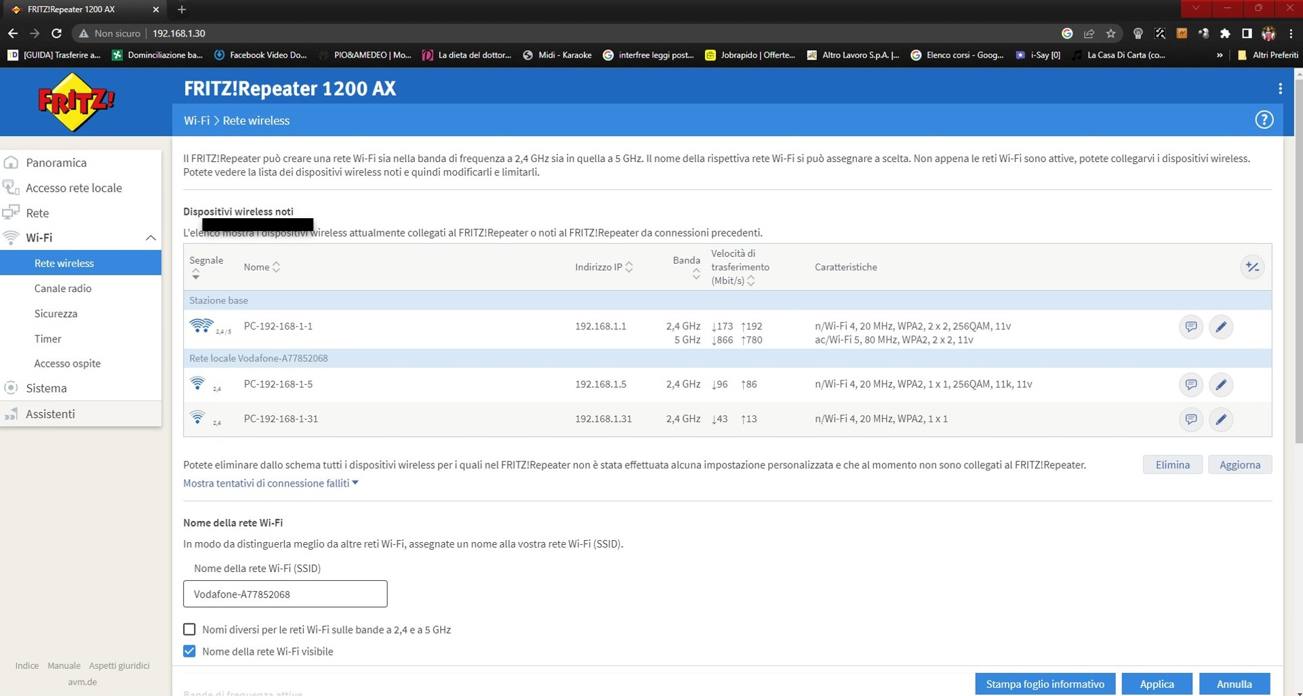
Task: Reload the browser page
Action: [x=57, y=33]
